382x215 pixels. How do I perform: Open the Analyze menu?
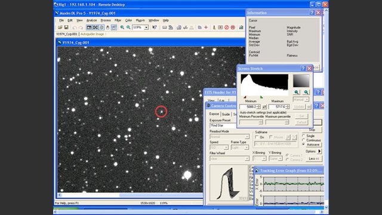click(x=91, y=20)
